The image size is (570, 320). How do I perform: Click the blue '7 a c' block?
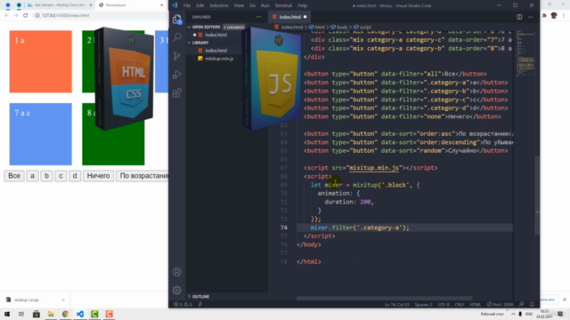tap(40, 134)
